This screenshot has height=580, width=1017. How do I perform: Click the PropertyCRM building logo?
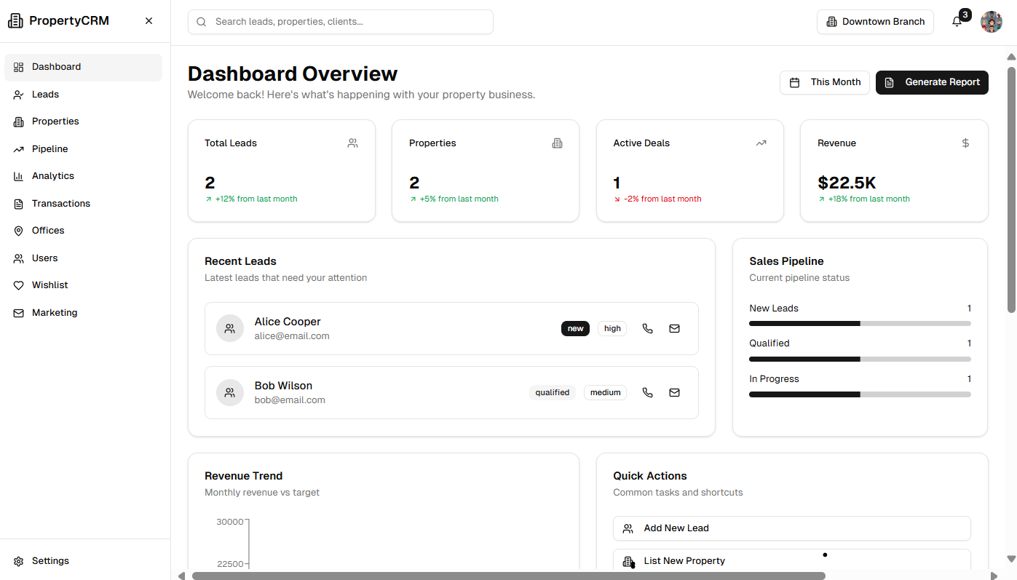click(x=15, y=21)
